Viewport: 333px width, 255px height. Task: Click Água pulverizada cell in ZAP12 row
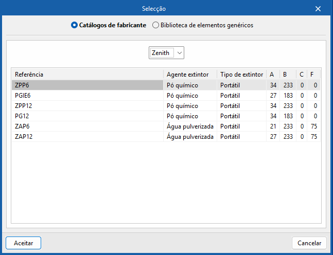click(190, 136)
